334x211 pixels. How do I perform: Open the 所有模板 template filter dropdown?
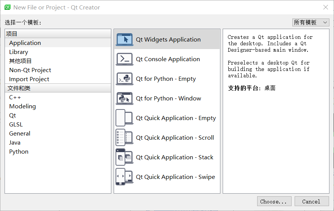pos(311,23)
